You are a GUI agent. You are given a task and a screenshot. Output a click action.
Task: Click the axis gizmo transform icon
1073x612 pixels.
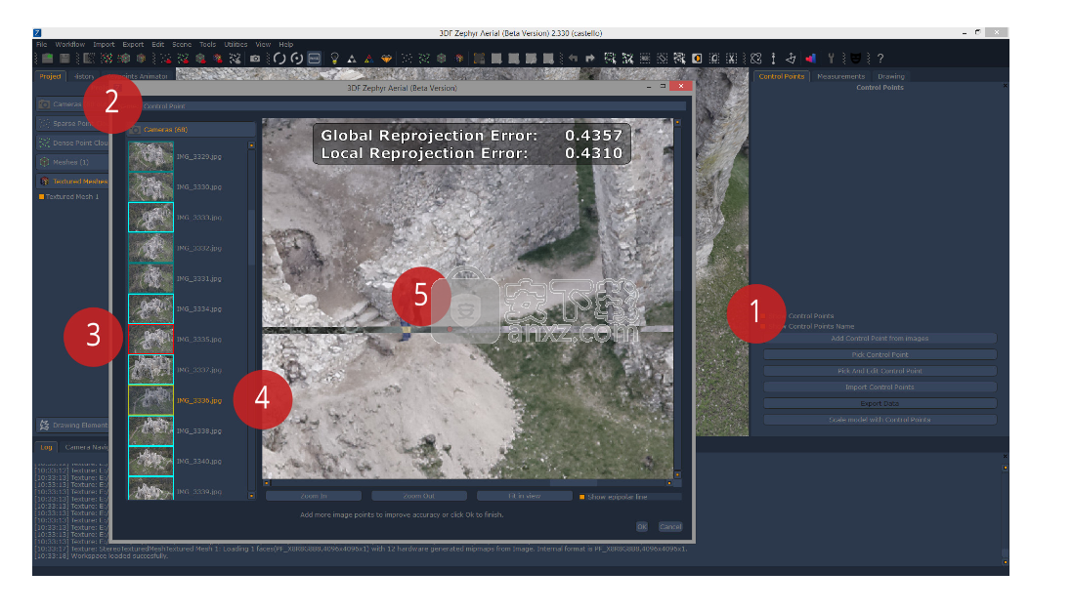point(791,59)
